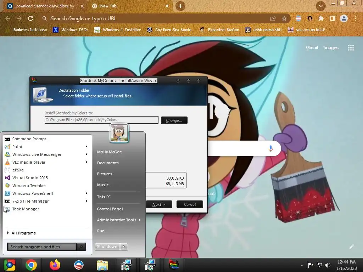Customize this page pencil icon
This screenshot has height=272, width=363.
351,246
